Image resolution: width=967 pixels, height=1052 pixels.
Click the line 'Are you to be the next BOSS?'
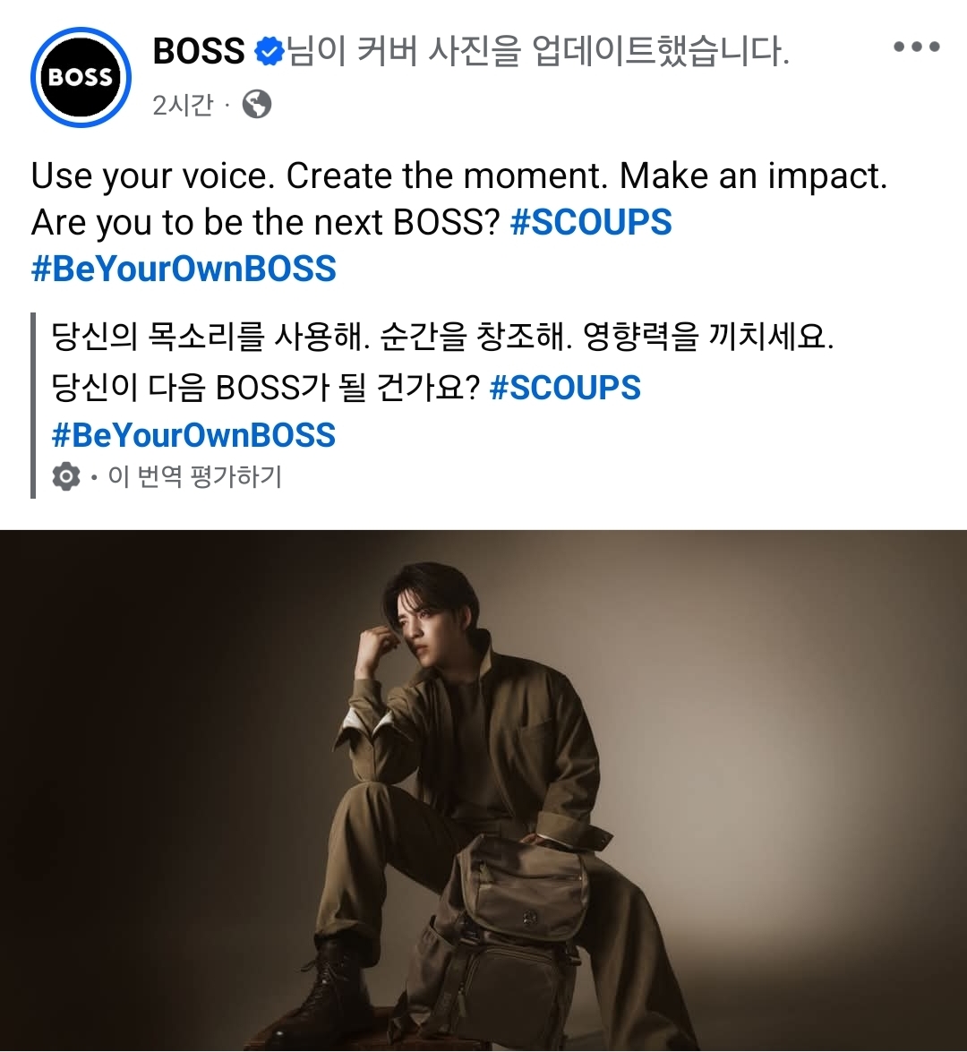pos(266,223)
